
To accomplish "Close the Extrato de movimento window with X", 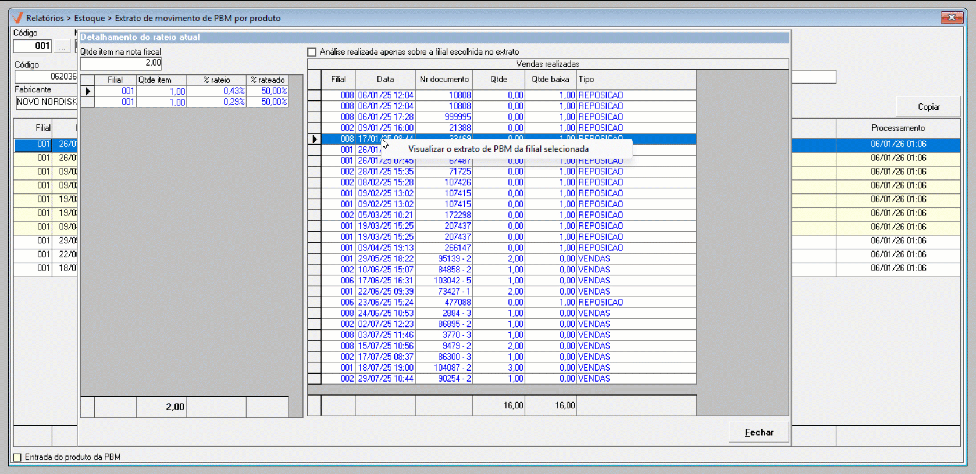I will pos(952,17).
